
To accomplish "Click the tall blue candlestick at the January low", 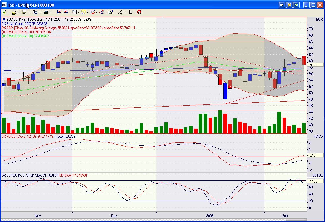I will [225, 91].
